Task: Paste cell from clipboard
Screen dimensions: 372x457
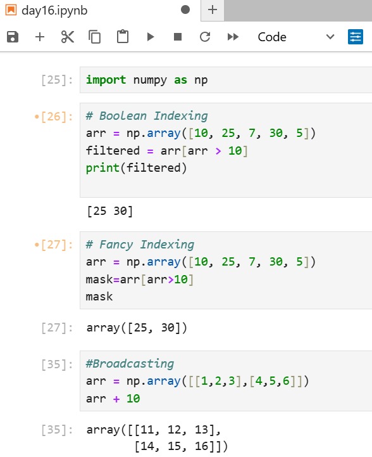Action: click(x=123, y=37)
